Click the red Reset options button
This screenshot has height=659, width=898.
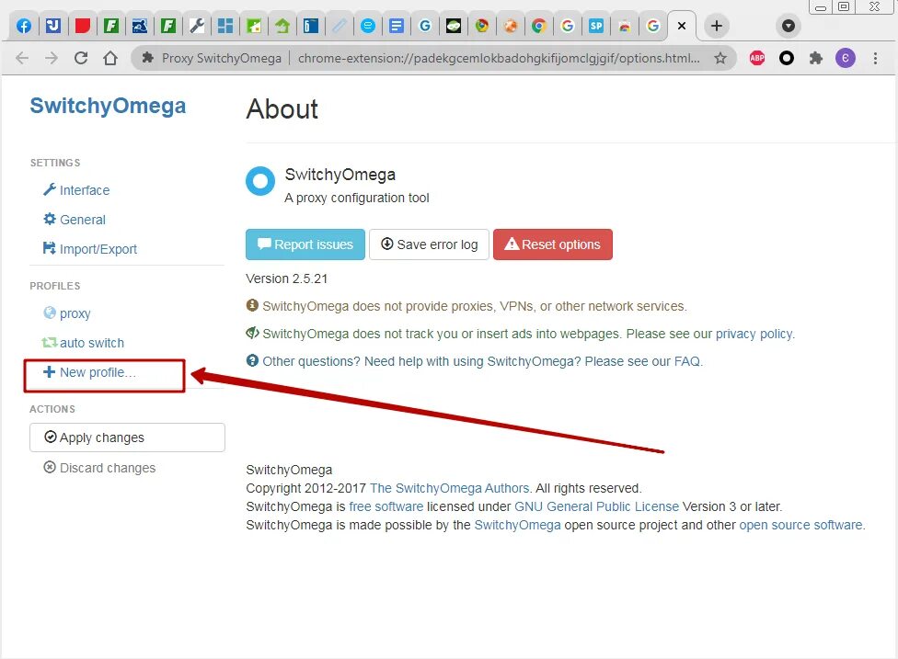(553, 244)
